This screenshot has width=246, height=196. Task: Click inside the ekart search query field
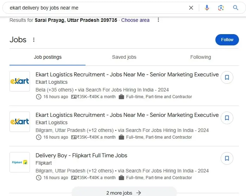coord(97,8)
